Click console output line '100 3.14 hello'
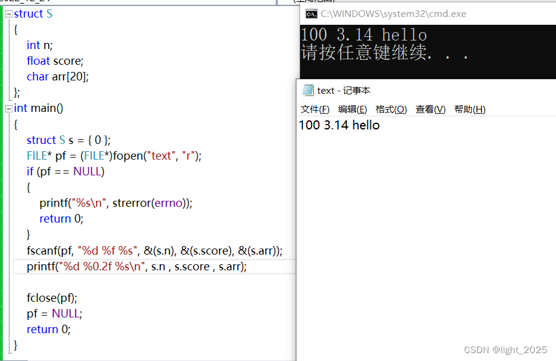Viewport: 556px width, 361px height. pos(364,34)
